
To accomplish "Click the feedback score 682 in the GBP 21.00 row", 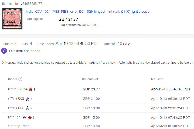I will (21, 98).
